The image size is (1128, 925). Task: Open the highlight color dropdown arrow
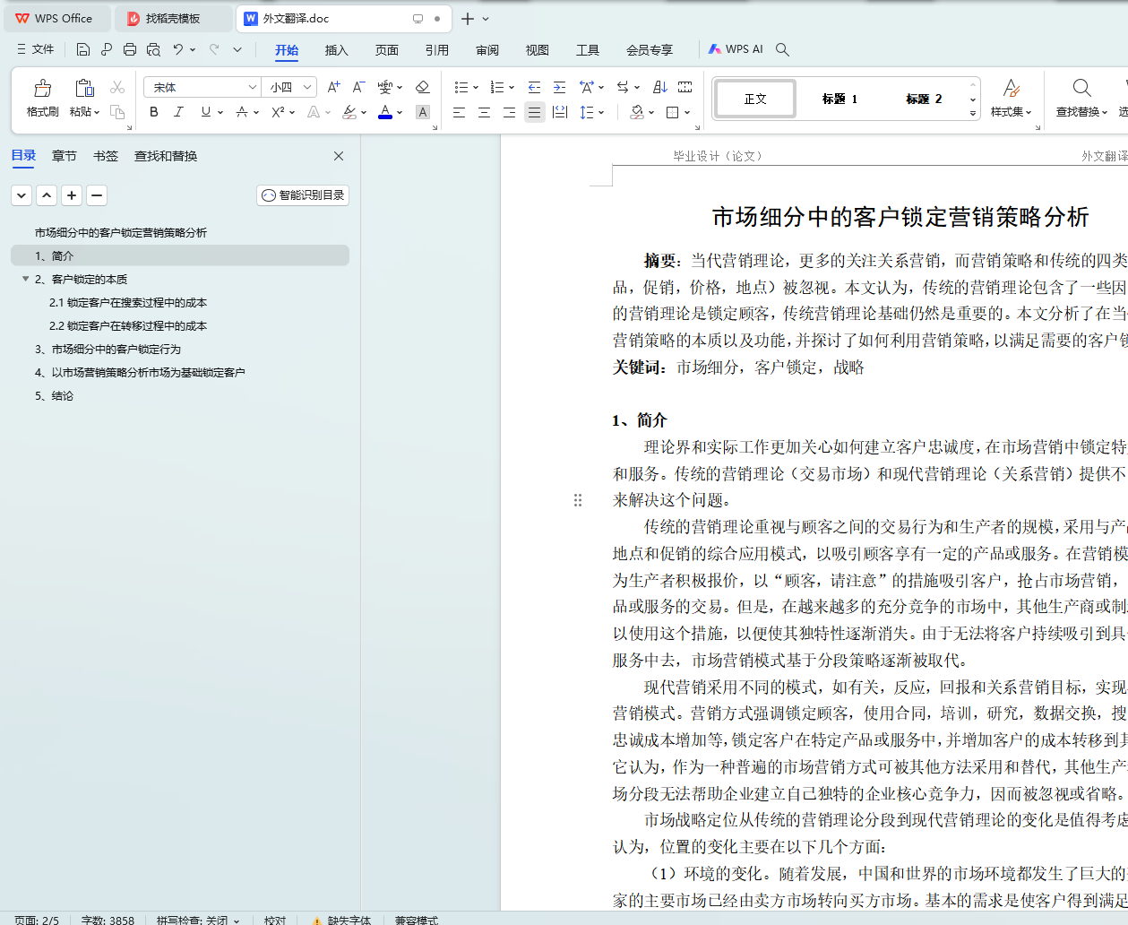[364, 112]
